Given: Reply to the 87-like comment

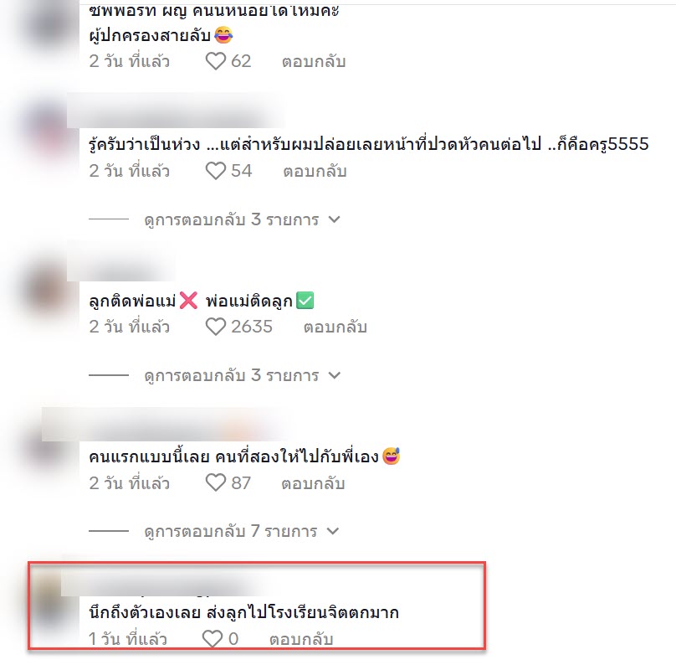Looking at the screenshot, I should (x=313, y=483).
